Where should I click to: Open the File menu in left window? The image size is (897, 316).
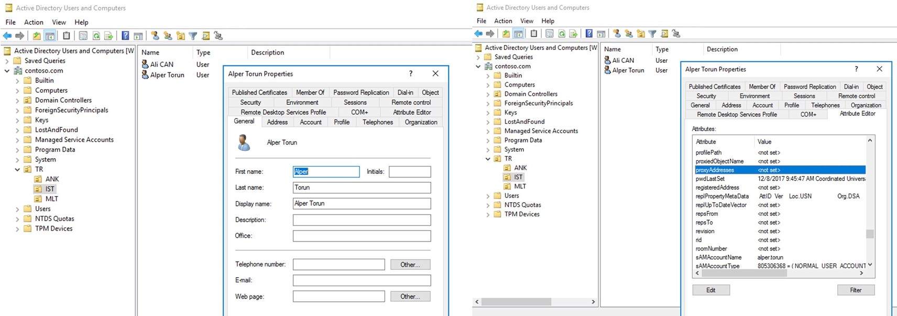pos(10,22)
